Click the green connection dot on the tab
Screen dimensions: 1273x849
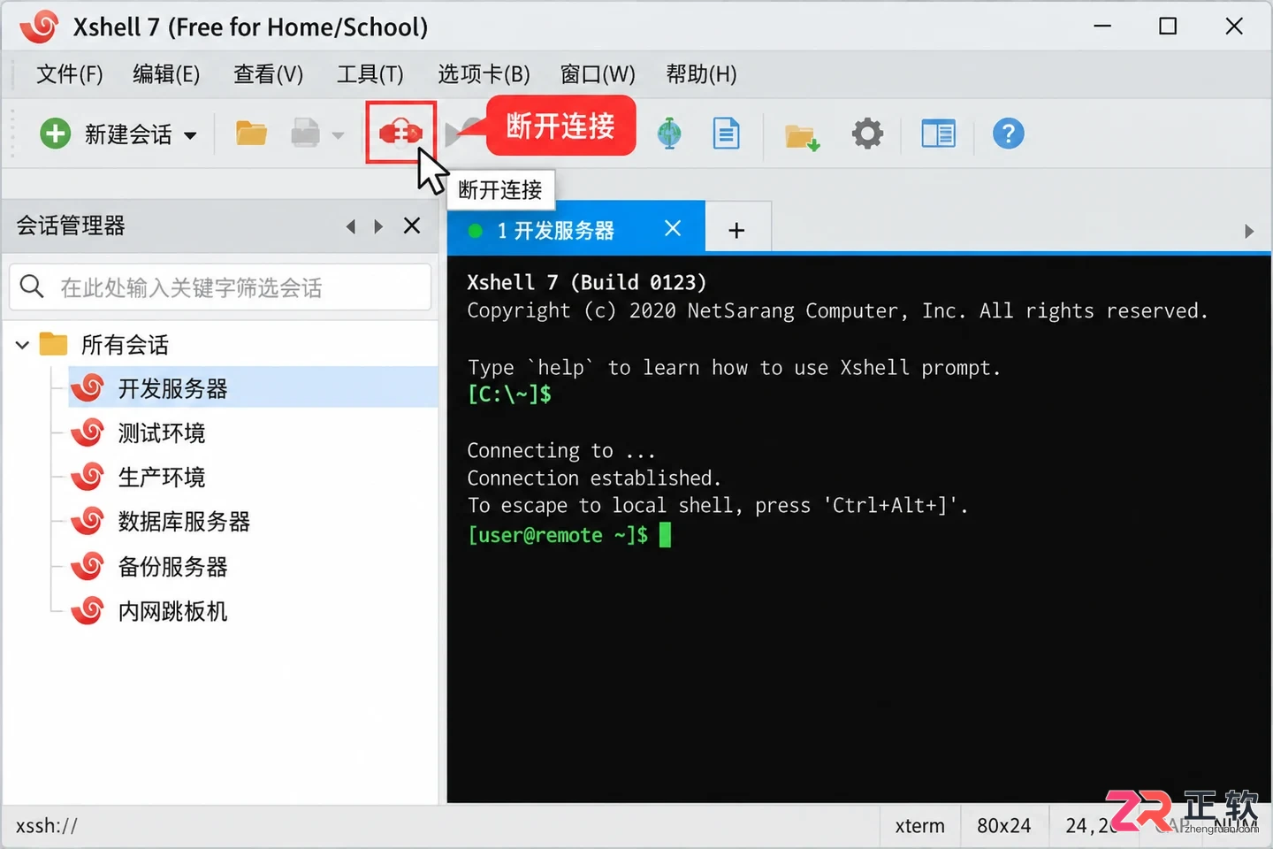475,231
